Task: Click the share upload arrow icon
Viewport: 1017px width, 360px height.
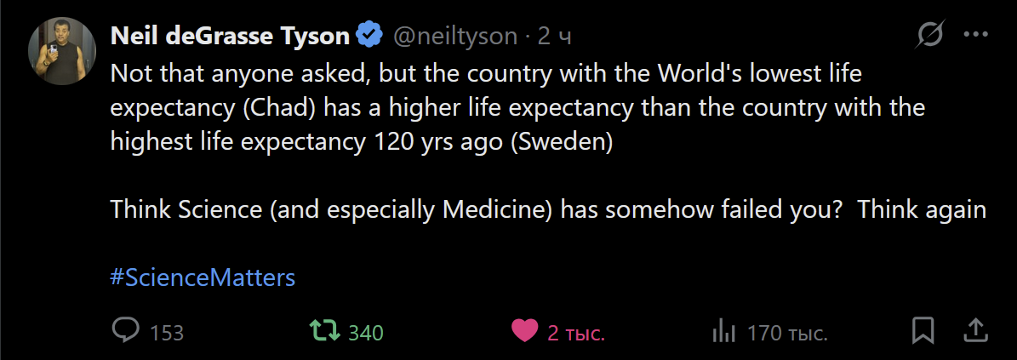Action: click(974, 330)
